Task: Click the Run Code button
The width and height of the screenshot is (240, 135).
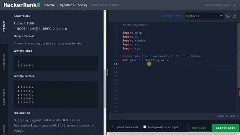Action: click(x=199, y=127)
